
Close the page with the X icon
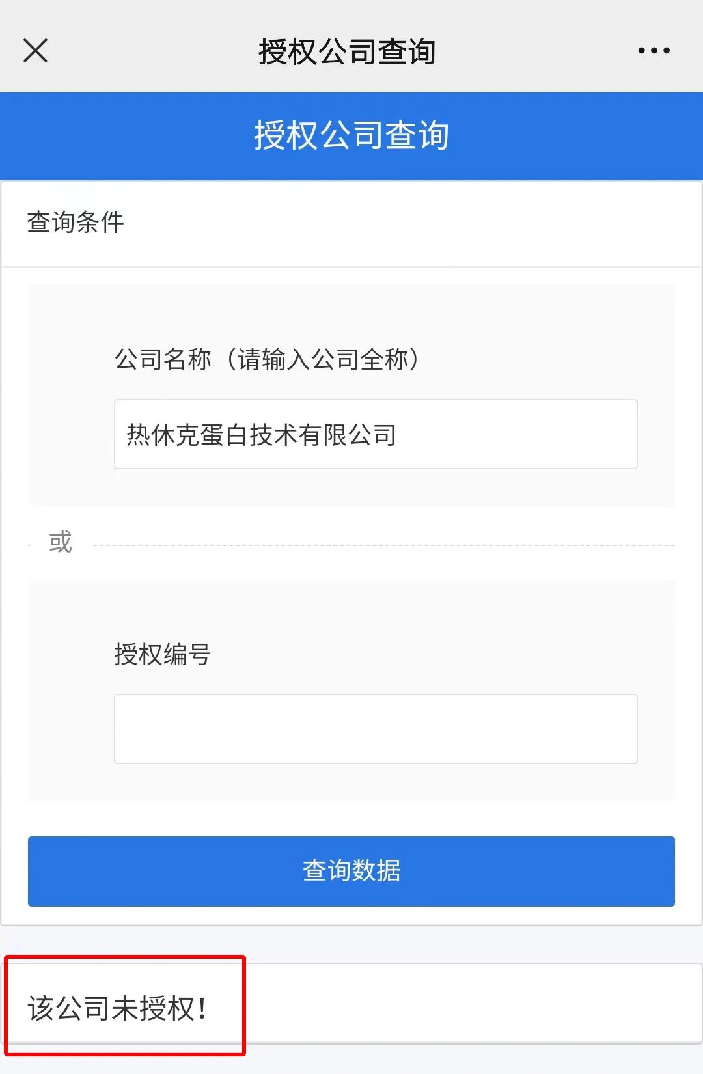[35, 50]
